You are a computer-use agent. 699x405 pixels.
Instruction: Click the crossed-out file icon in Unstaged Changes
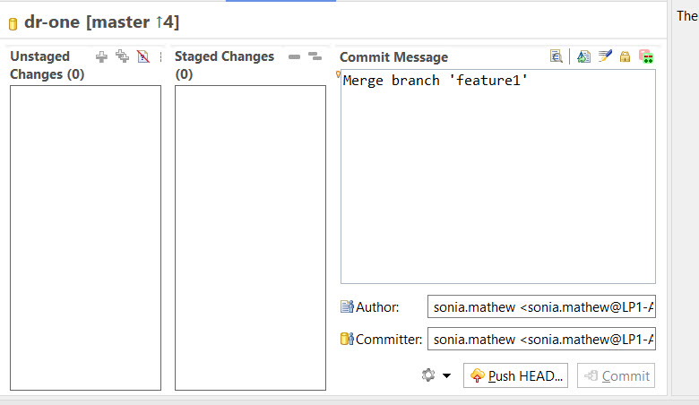pos(143,56)
